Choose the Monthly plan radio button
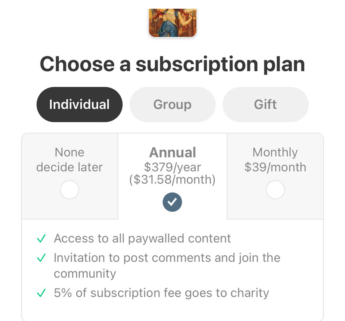Screen dimensions: 345x321 pos(275,190)
